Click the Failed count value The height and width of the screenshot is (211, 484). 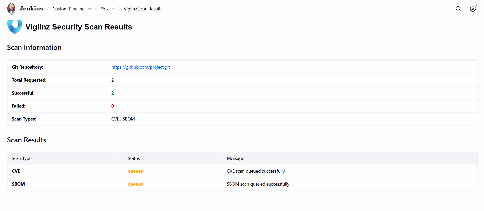click(112, 106)
